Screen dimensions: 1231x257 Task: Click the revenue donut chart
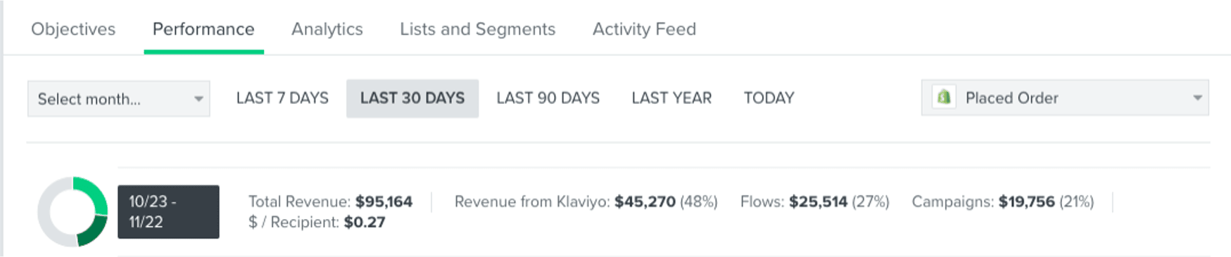click(72, 211)
